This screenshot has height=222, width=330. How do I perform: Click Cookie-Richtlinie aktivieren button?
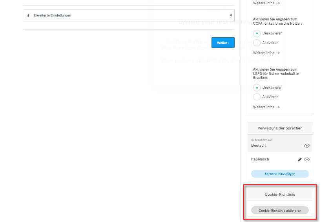280,211
